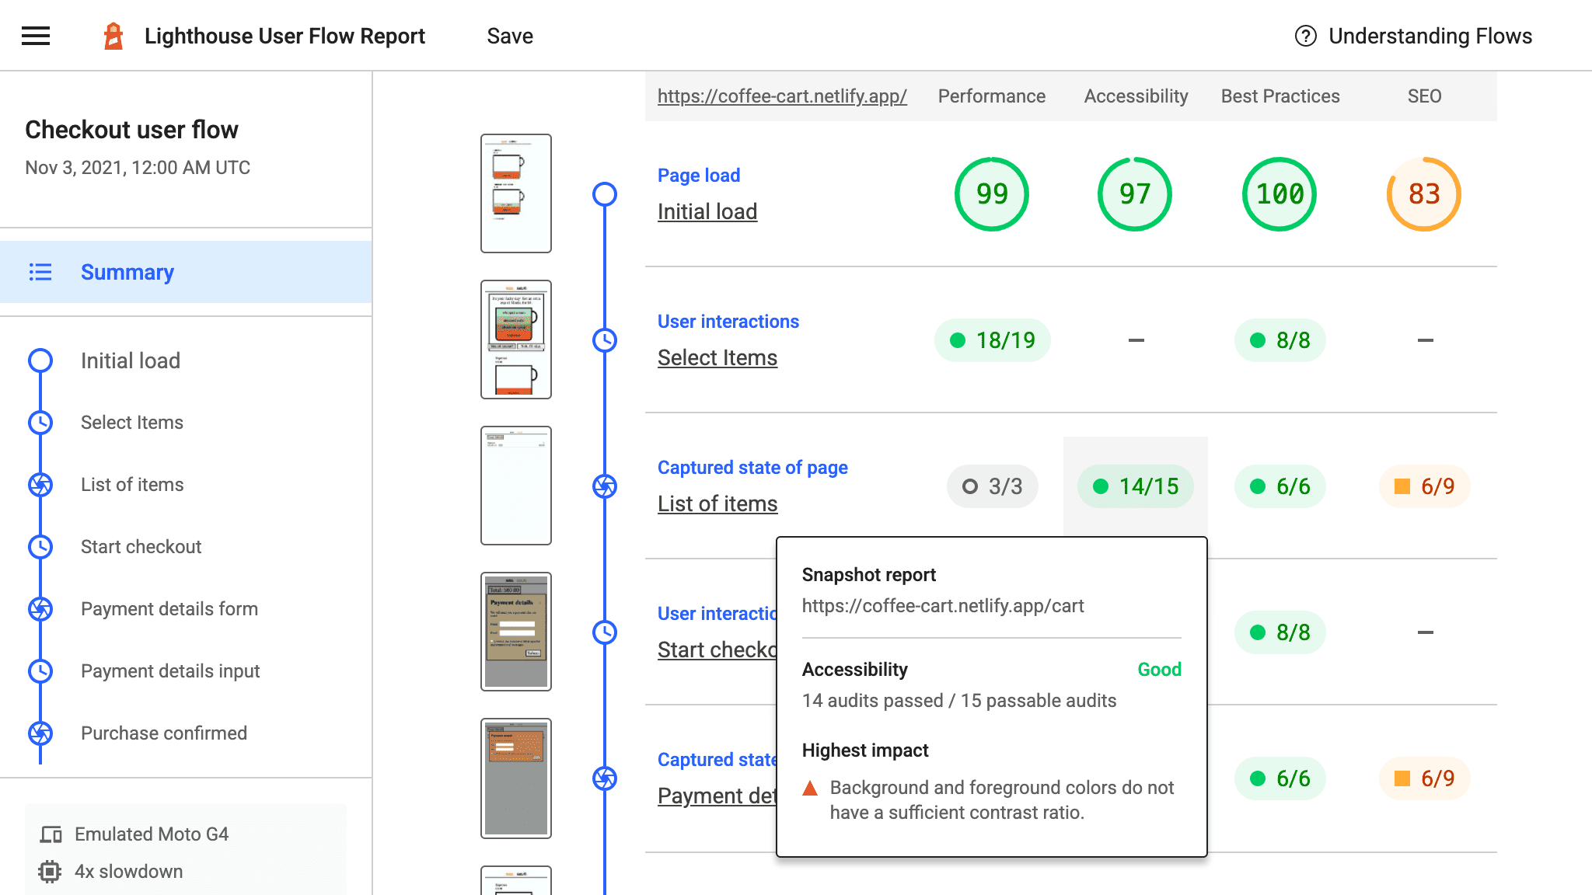Click the List of items thumbnail preview
1592x895 pixels.
point(515,486)
